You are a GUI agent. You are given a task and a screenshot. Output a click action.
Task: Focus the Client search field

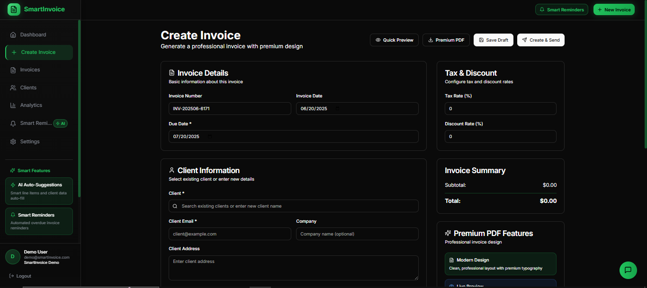[x=294, y=206]
